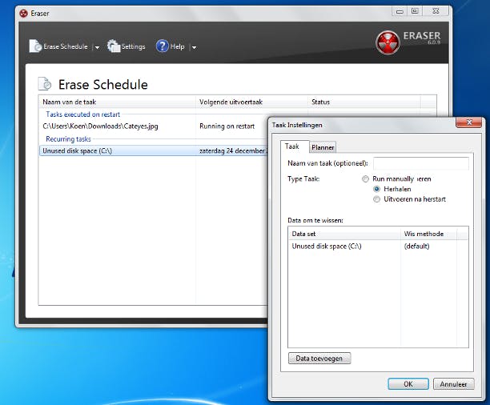This screenshot has width=490, height=405.
Task: Open the Settings gear icon
Action: click(114, 46)
